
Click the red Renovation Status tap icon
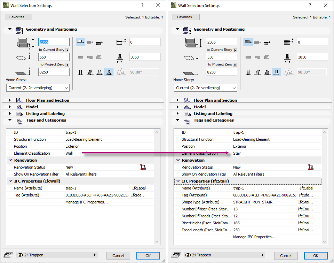[143, 167]
